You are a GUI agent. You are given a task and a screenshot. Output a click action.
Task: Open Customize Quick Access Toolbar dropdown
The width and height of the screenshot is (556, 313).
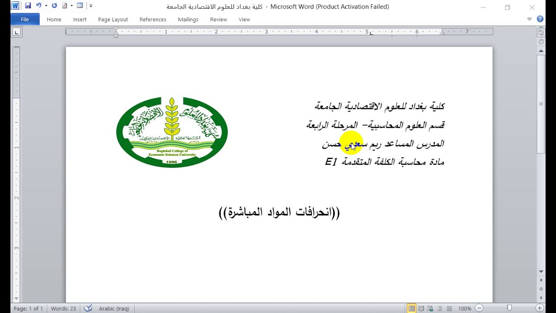(91, 6)
